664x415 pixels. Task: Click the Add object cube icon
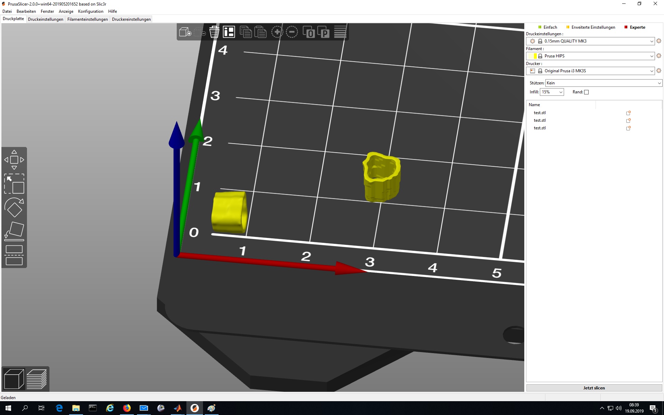(185, 32)
